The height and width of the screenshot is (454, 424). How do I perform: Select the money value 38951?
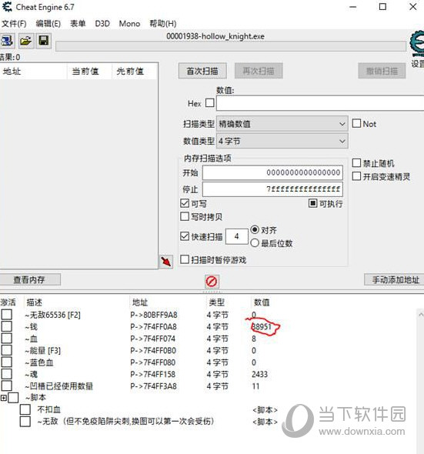tap(262, 326)
